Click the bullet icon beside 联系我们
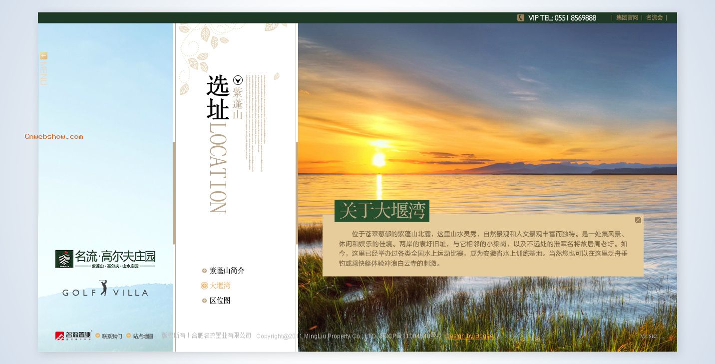Viewport: 715px width, 364px height. (x=98, y=336)
